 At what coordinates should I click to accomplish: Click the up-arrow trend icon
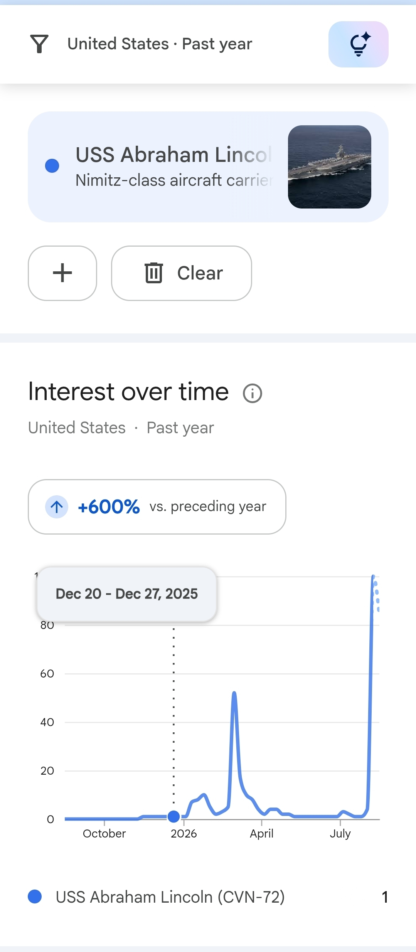[57, 507]
